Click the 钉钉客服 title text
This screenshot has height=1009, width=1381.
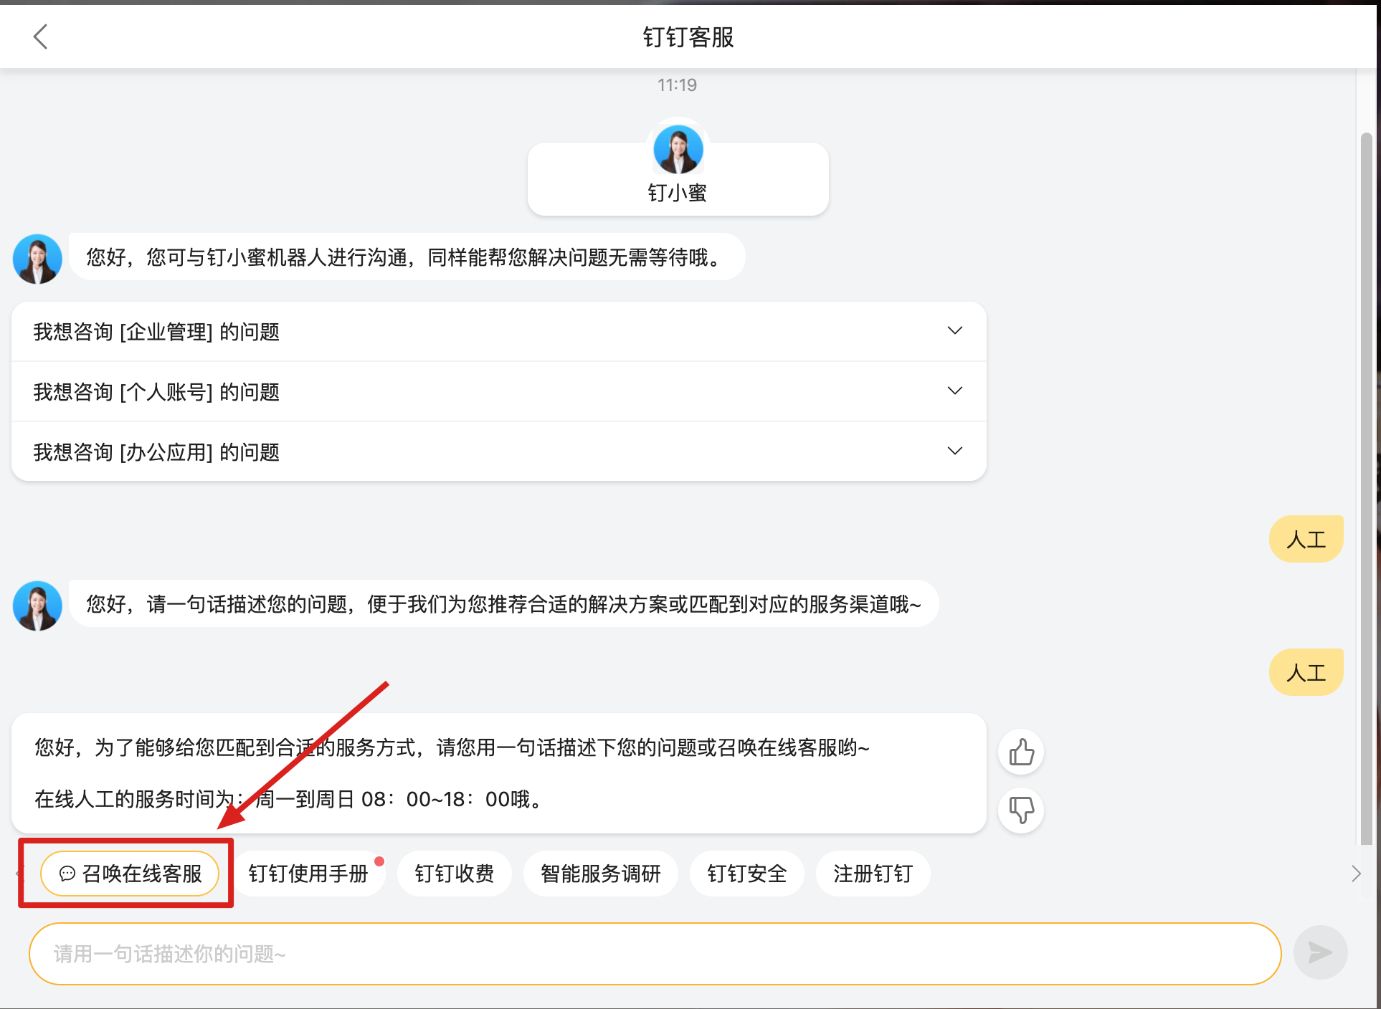coord(688,37)
